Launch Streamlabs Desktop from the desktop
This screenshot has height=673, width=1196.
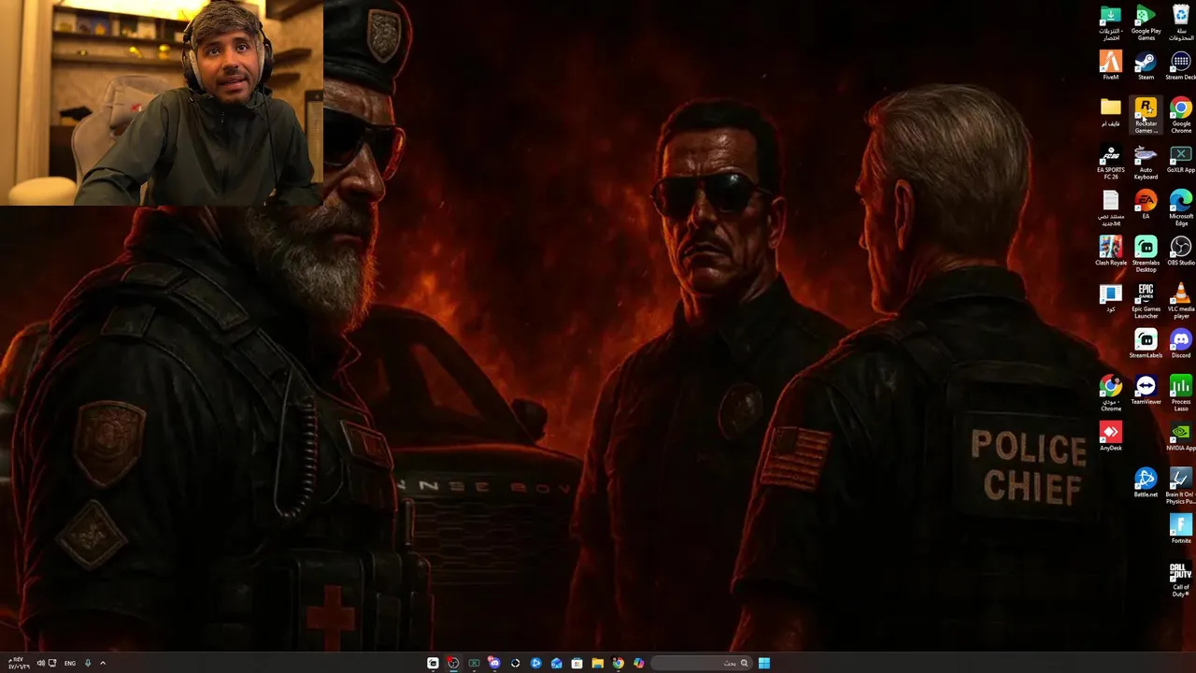[x=1146, y=254]
